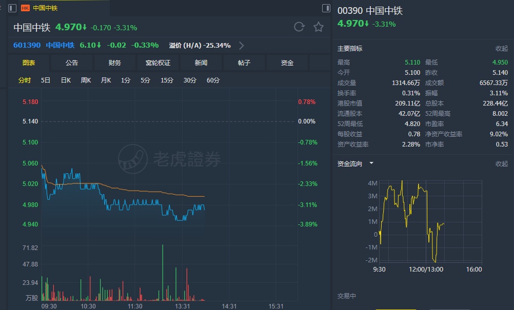The image size is (514, 310).
Task: Click the HK market badge icon
Action: [25, 8]
